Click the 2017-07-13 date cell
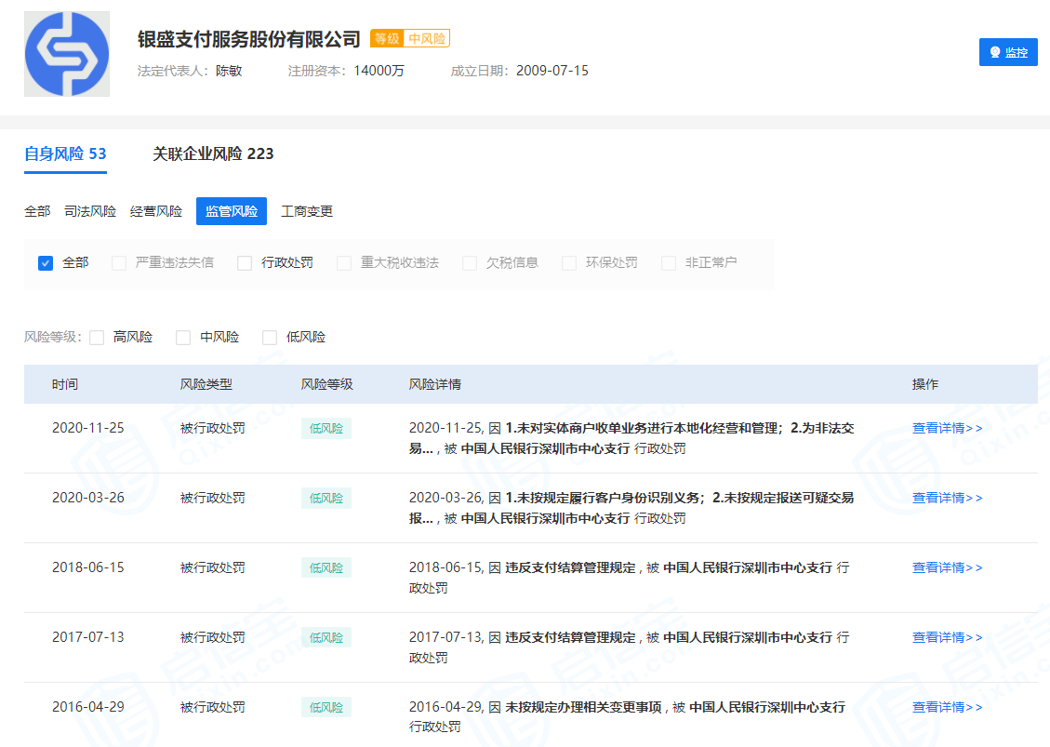The height and width of the screenshot is (747, 1050). point(88,637)
